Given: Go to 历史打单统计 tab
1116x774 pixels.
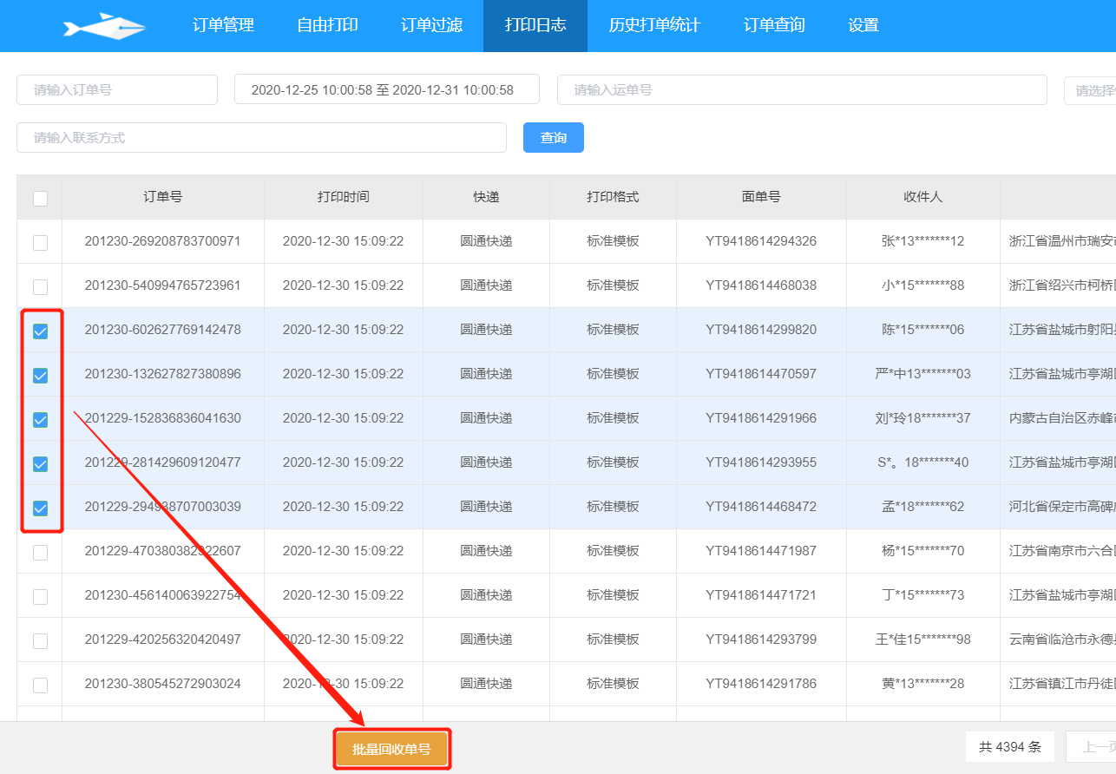Looking at the screenshot, I should click(654, 26).
